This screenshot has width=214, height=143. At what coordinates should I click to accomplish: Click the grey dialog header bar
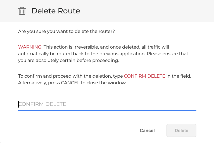pyautogui.click(x=140, y=11)
